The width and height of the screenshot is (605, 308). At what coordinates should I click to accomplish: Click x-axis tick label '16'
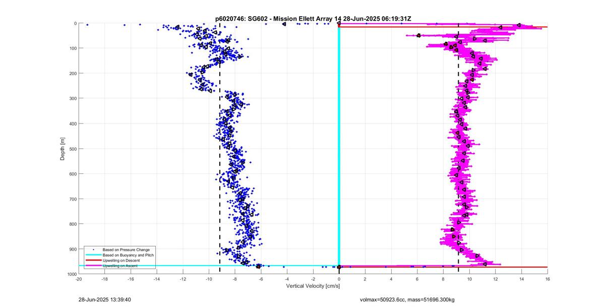pyautogui.click(x=548, y=279)
